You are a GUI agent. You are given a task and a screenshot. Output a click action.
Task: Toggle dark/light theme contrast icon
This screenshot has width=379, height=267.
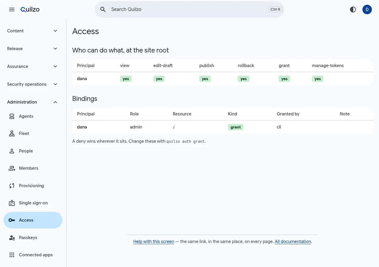pyautogui.click(x=353, y=9)
